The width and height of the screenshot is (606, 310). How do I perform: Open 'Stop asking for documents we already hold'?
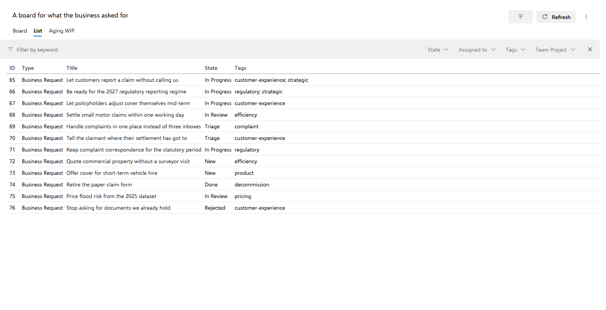point(118,208)
